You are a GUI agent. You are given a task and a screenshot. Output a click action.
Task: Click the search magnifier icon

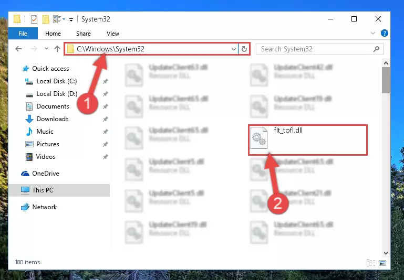376,49
